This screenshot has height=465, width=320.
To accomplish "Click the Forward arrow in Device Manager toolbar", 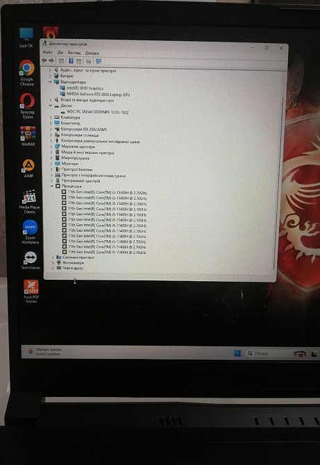I will point(51,60).
